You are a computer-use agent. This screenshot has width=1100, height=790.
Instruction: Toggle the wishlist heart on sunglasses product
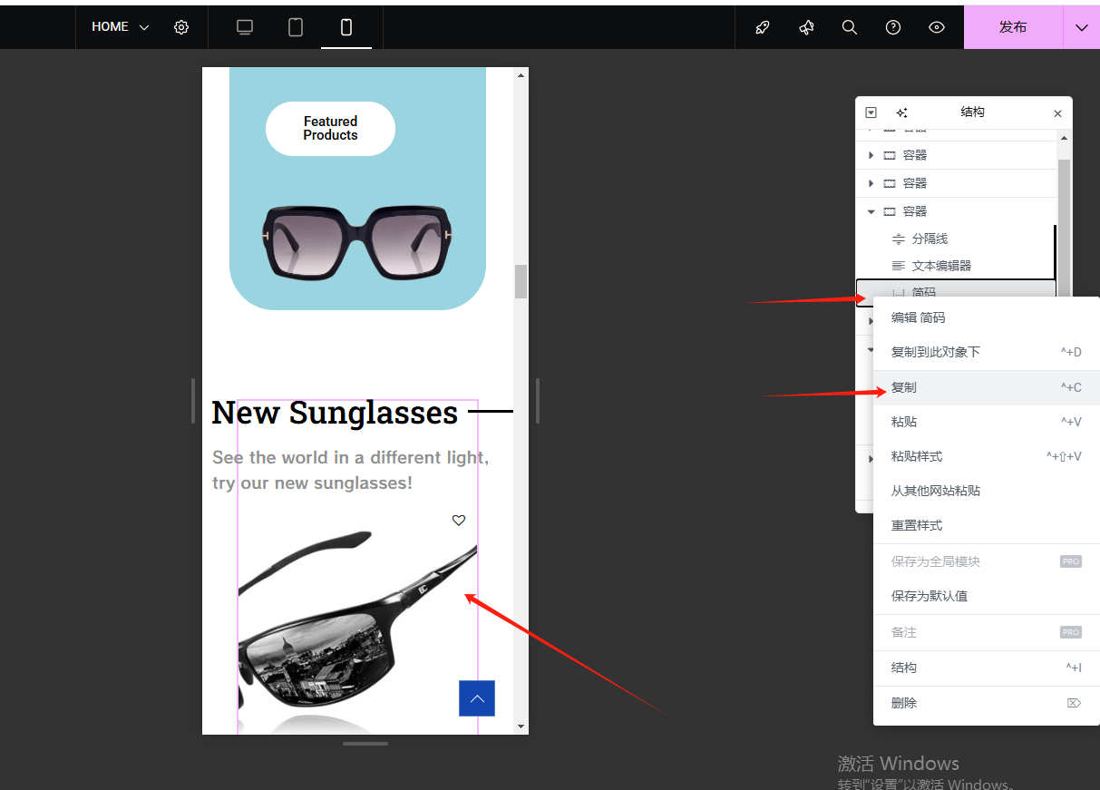(x=459, y=520)
